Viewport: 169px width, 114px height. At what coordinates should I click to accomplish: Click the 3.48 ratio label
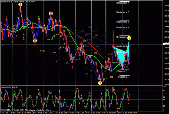(x=90, y=70)
